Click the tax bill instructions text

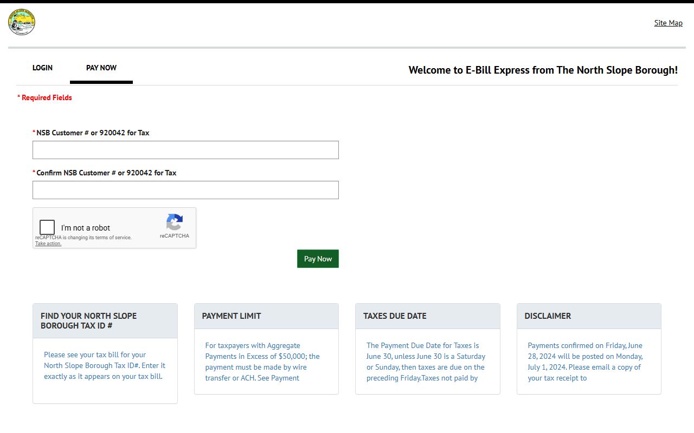pos(105,365)
